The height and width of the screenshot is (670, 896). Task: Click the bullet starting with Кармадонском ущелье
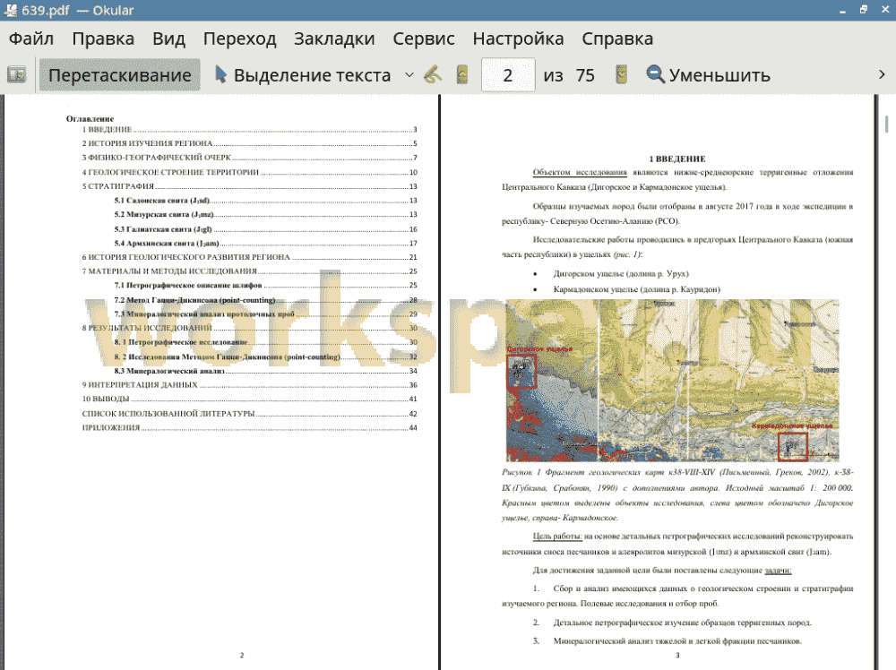tap(636, 289)
